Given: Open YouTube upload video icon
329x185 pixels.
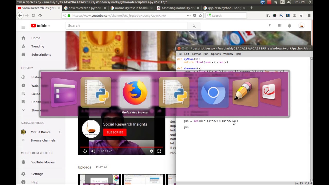Looking at the screenshot, I should [270, 26].
